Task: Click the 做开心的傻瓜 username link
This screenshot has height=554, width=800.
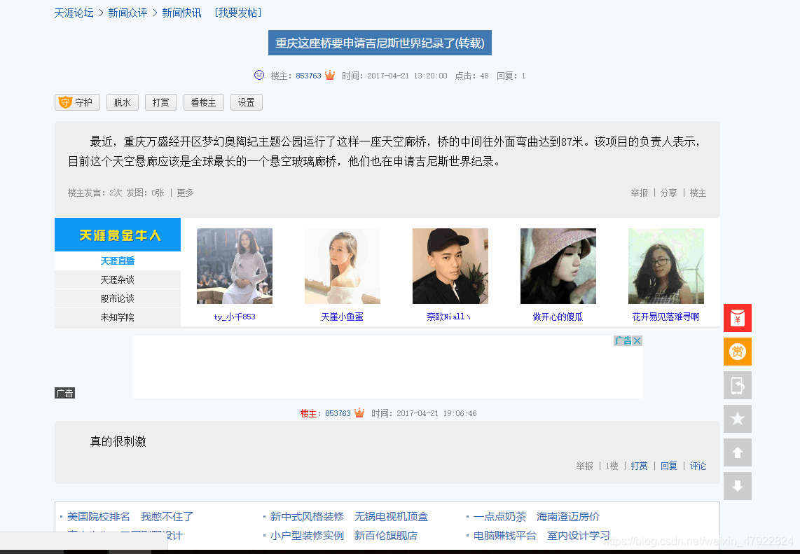Action: pos(558,317)
